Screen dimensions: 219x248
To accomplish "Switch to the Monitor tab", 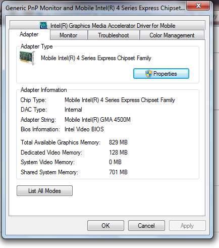I will 69,35.
